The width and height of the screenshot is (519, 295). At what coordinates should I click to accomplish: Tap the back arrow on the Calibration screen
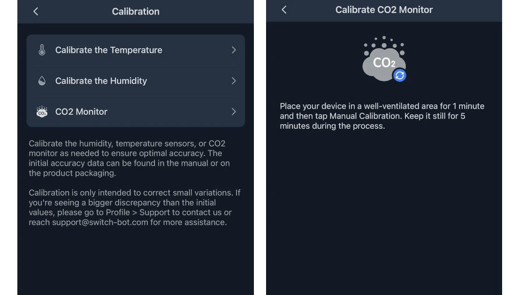click(x=36, y=11)
